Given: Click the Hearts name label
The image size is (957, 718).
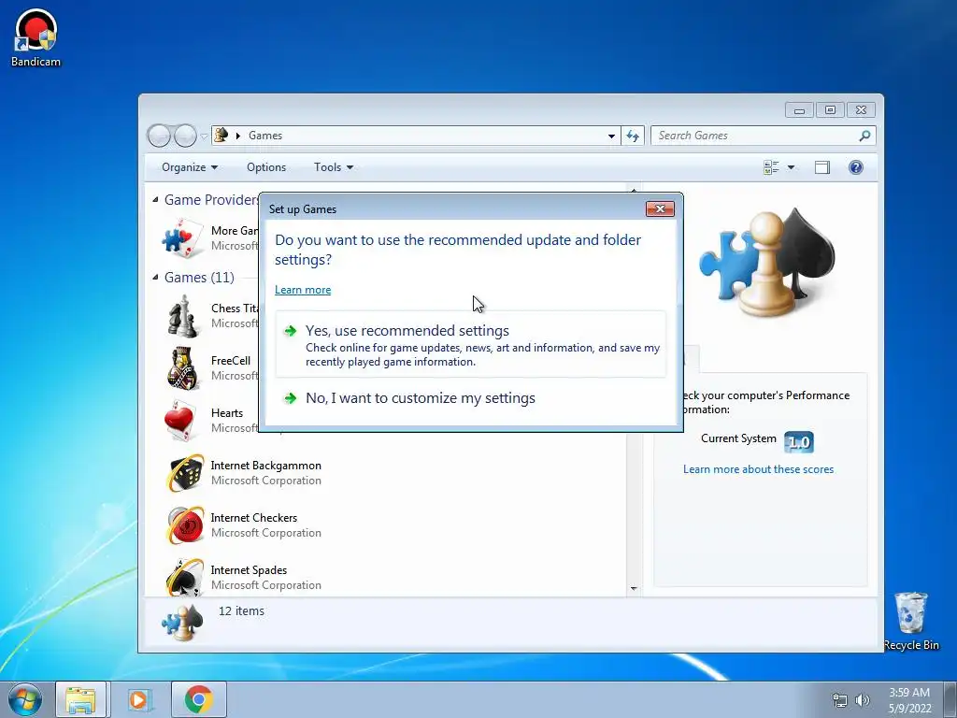Looking at the screenshot, I should click(x=227, y=413).
